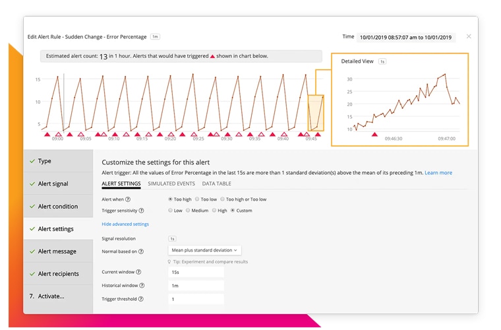
Task: Select Too high or Too low option
Action: click(x=243, y=199)
